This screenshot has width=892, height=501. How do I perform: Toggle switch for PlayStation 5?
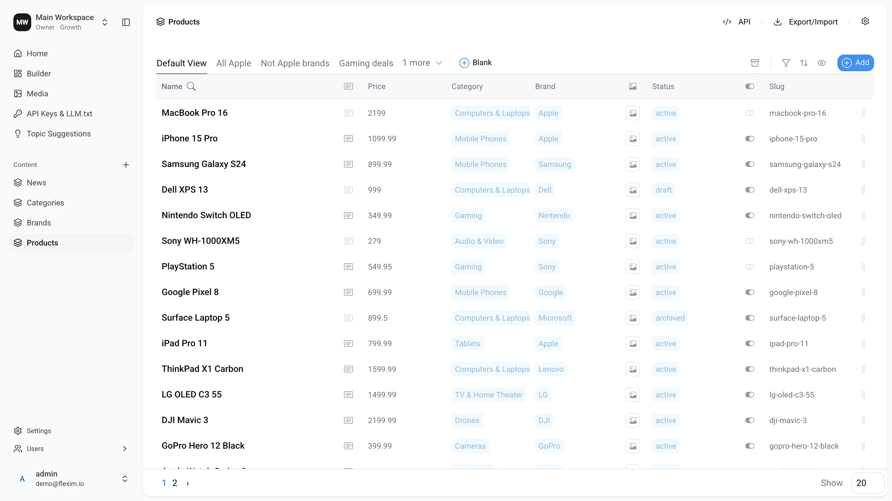[750, 267]
